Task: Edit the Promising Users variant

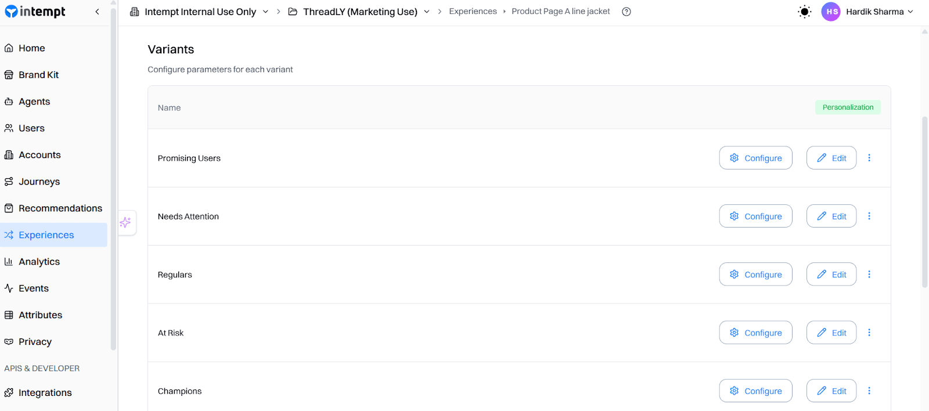Action: point(831,158)
